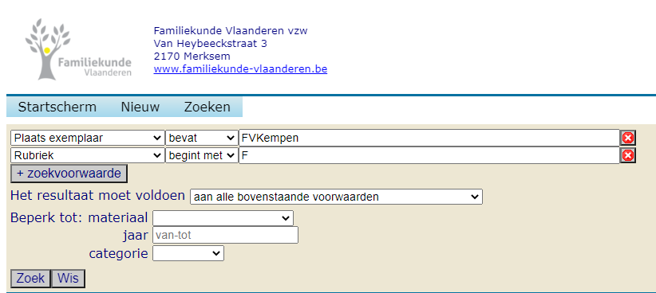Open the Zoeken menu item
Screen dimensions: 656x293
click(207, 107)
